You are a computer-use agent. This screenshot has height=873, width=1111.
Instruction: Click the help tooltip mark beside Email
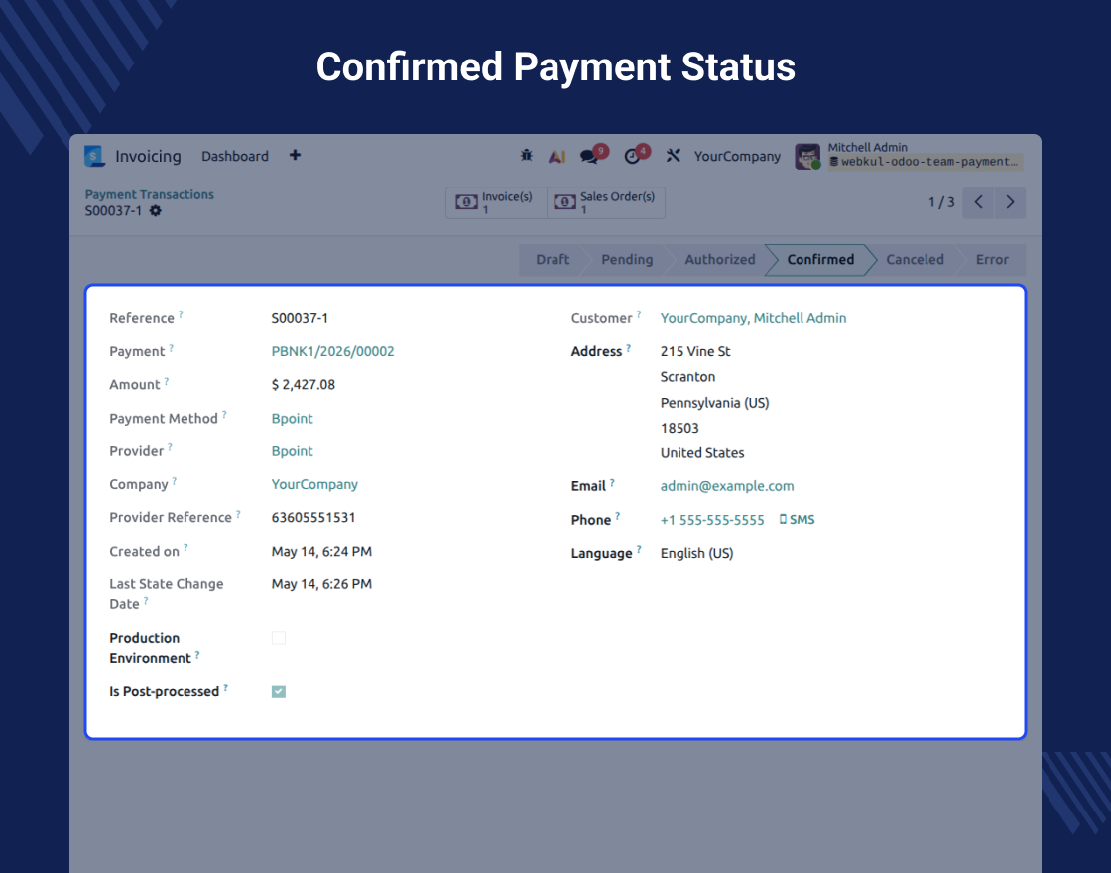tap(612, 482)
